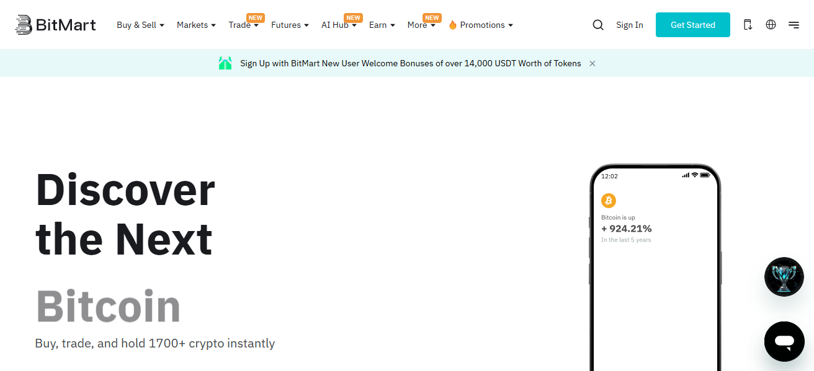Viewport: 814px width, 371px height.
Task: Click the orange Bitcoin icon on phone
Action: pyautogui.click(x=609, y=201)
